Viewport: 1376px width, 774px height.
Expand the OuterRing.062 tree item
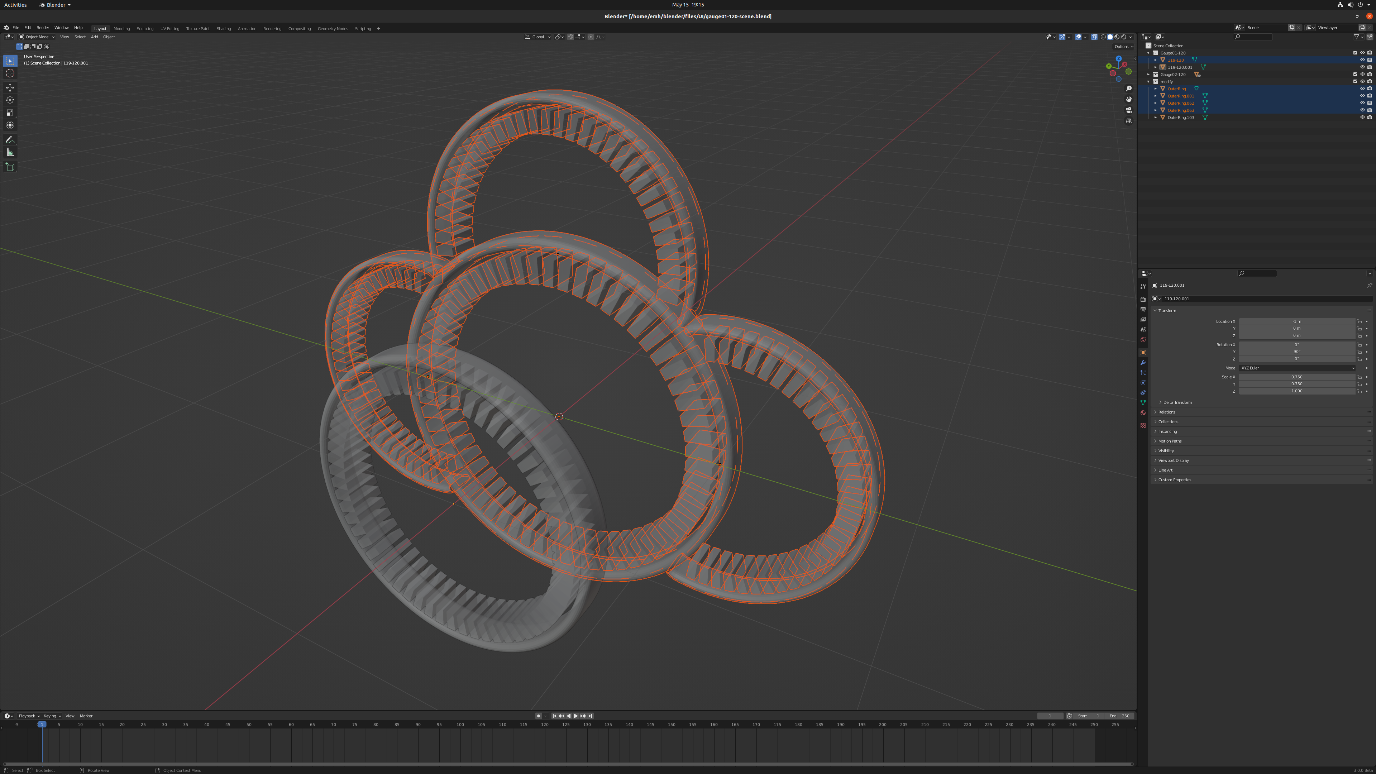pos(1155,103)
